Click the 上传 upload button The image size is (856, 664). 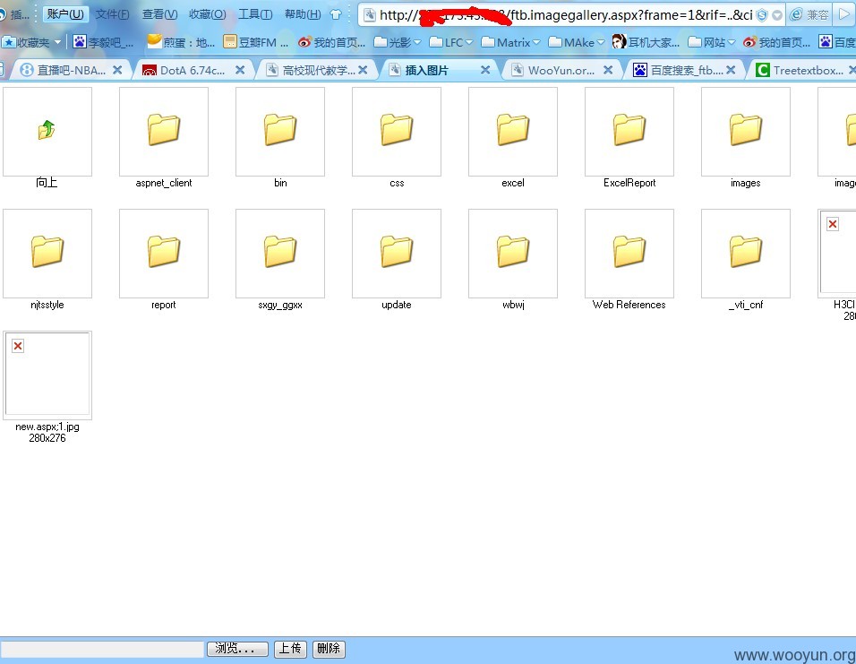tap(290, 649)
